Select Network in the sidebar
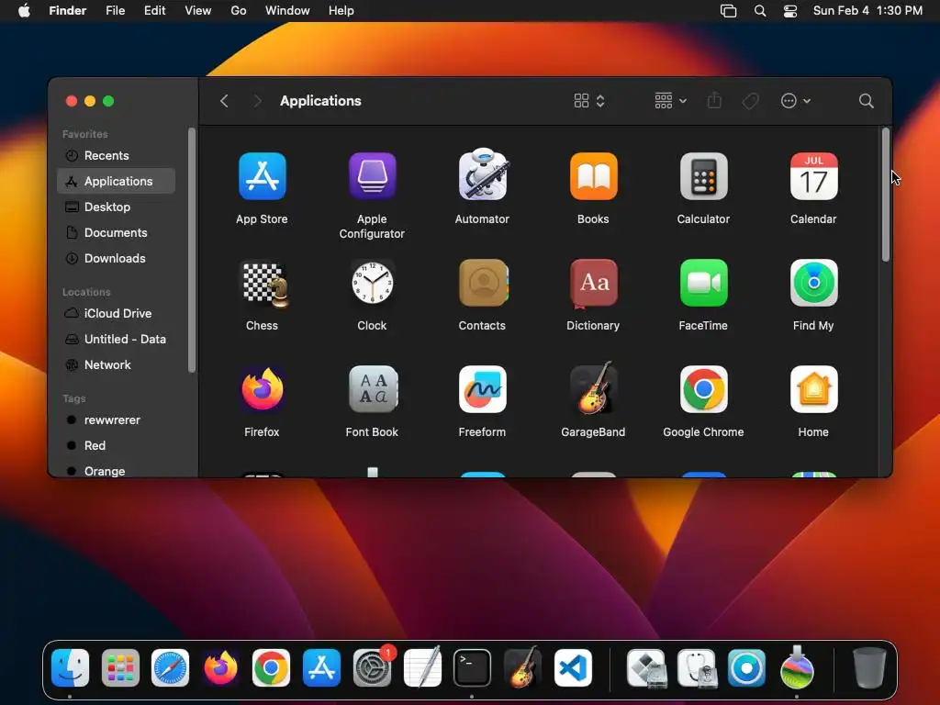 (117, 365)
